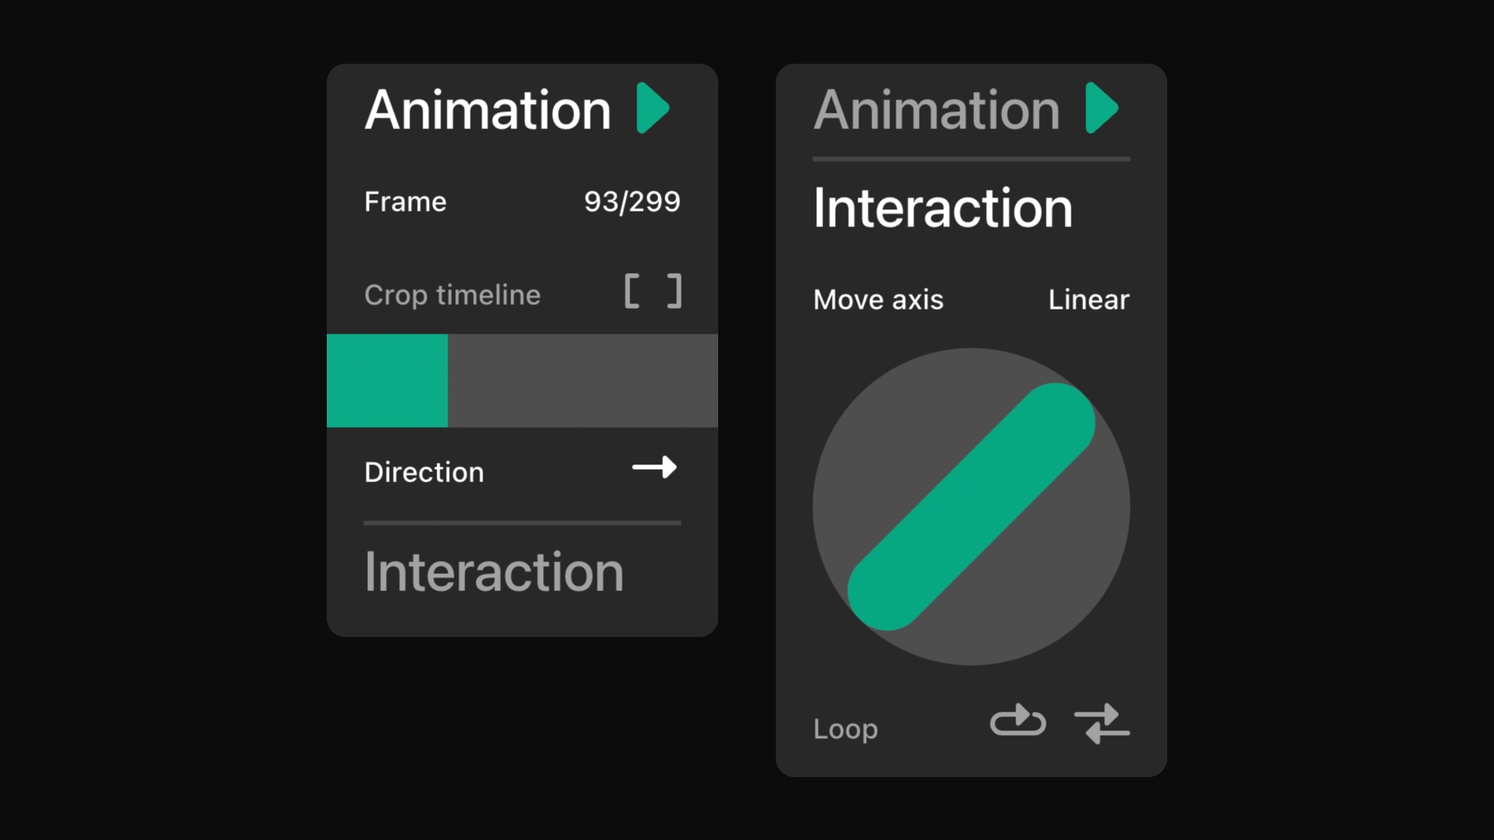Switch to the Interaction section
Screen dimensions: 1494x840
(x=493, y=572)
